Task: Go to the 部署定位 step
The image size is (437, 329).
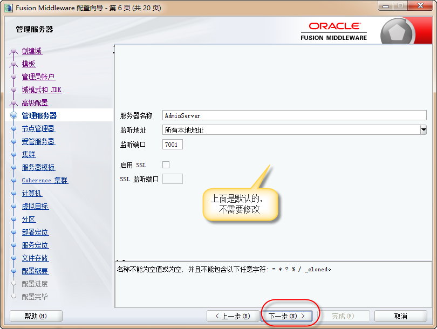Action: [35, 232]
